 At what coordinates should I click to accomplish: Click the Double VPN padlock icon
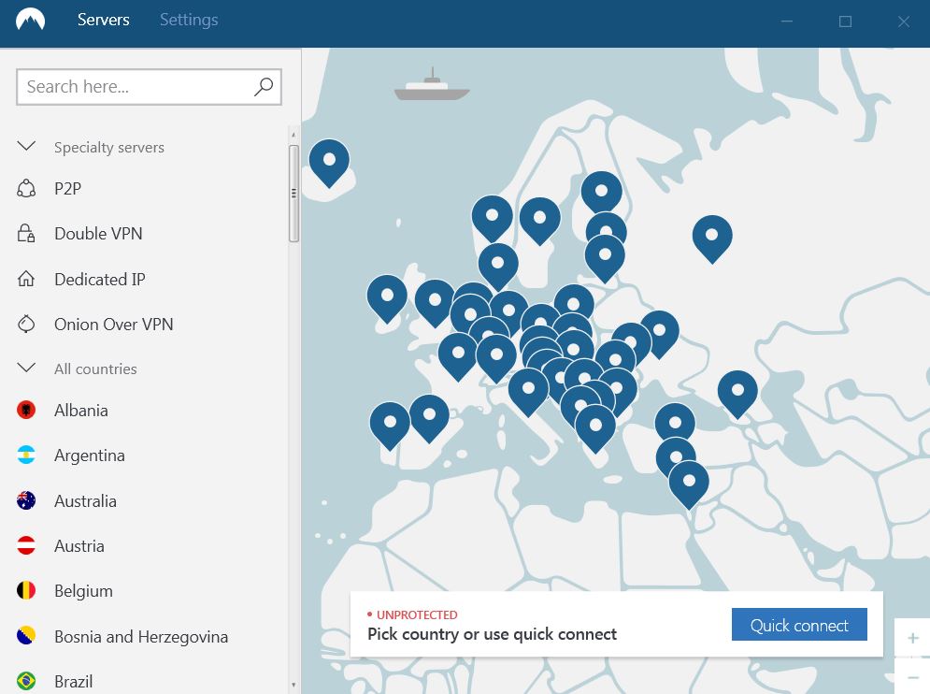26,233
